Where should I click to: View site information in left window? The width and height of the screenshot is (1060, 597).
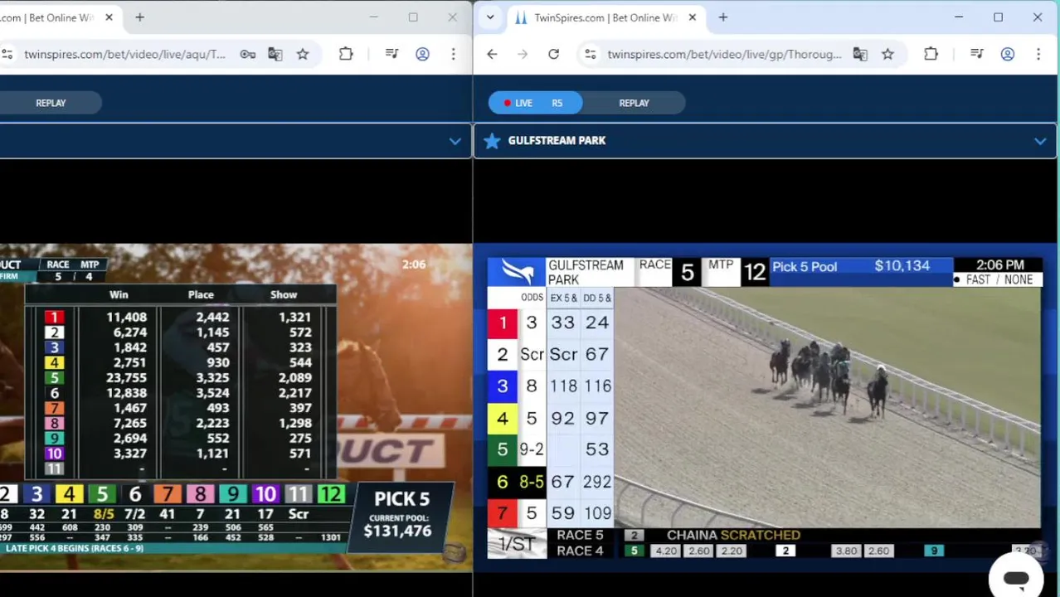(x=7, y=54)
